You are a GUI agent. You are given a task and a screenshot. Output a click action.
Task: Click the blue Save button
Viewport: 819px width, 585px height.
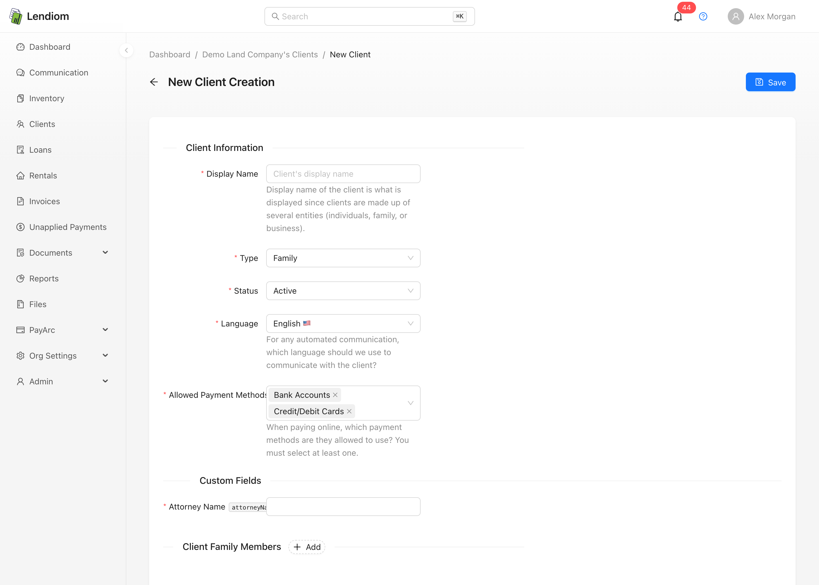[x=770, y=82]
